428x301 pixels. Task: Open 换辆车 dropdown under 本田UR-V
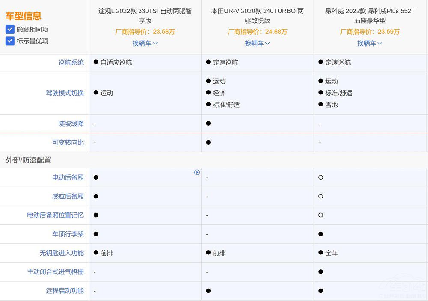click(x=257, y=43)
